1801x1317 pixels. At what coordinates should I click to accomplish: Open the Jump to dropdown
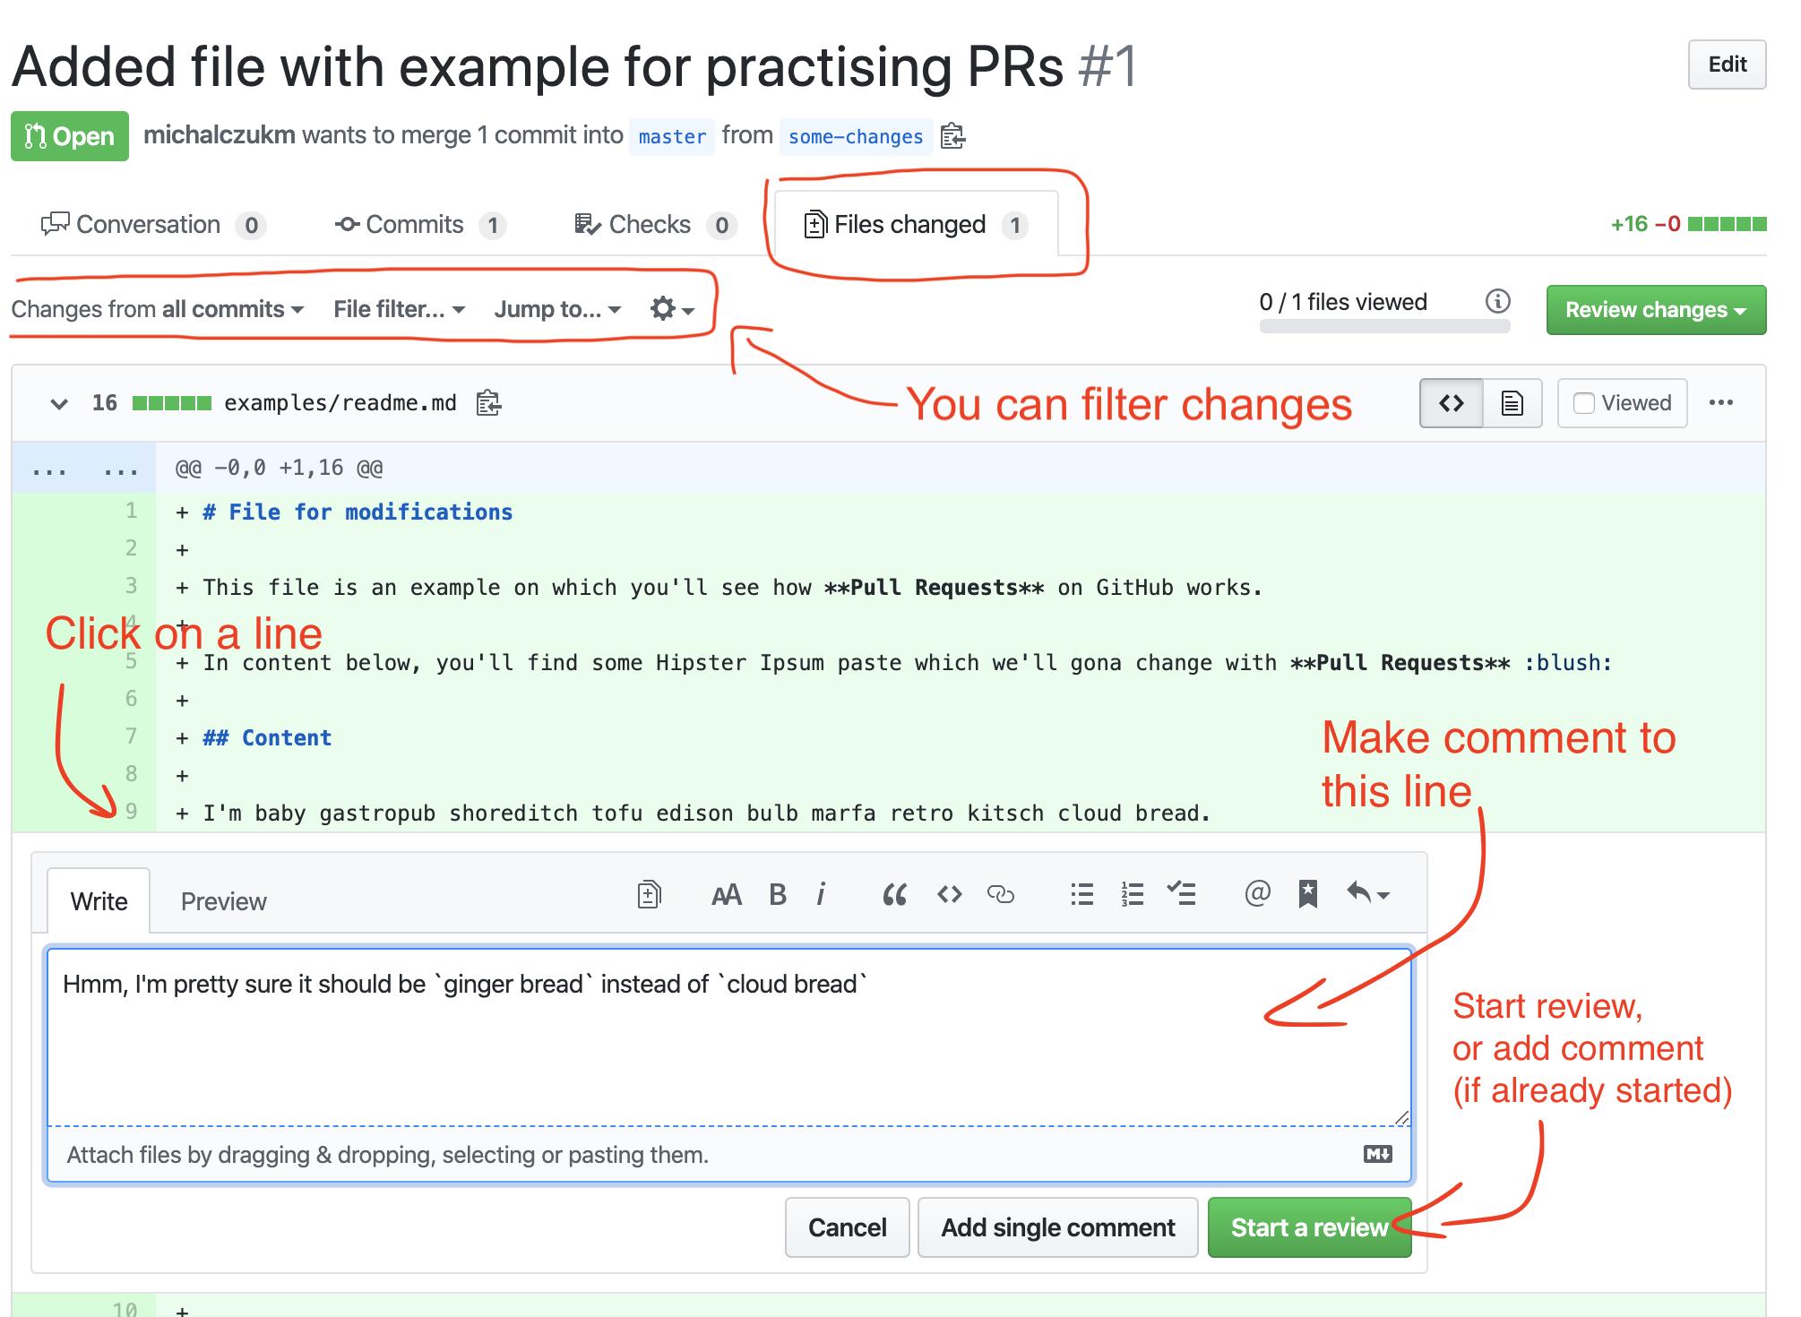[x=557, y=309]
